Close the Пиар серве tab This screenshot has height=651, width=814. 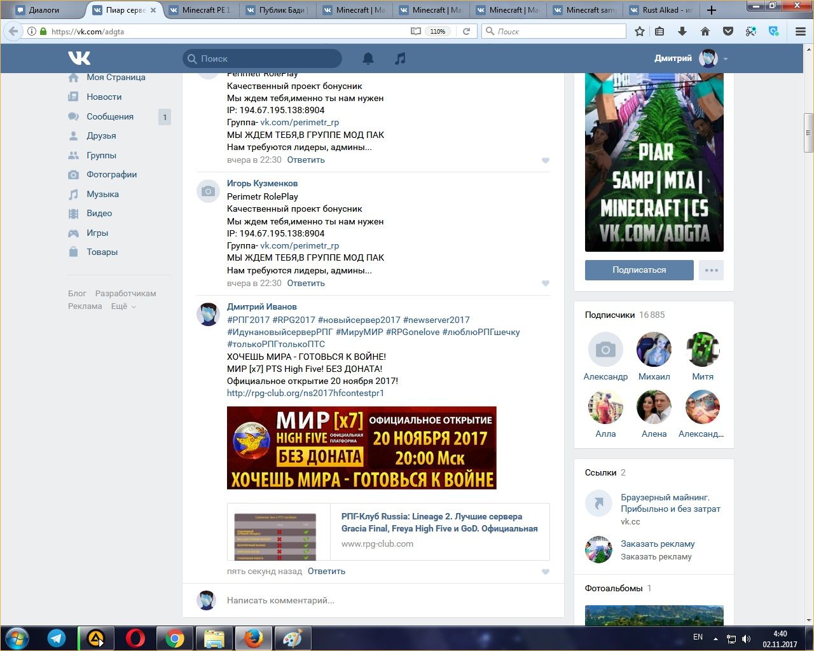point(153,10)
